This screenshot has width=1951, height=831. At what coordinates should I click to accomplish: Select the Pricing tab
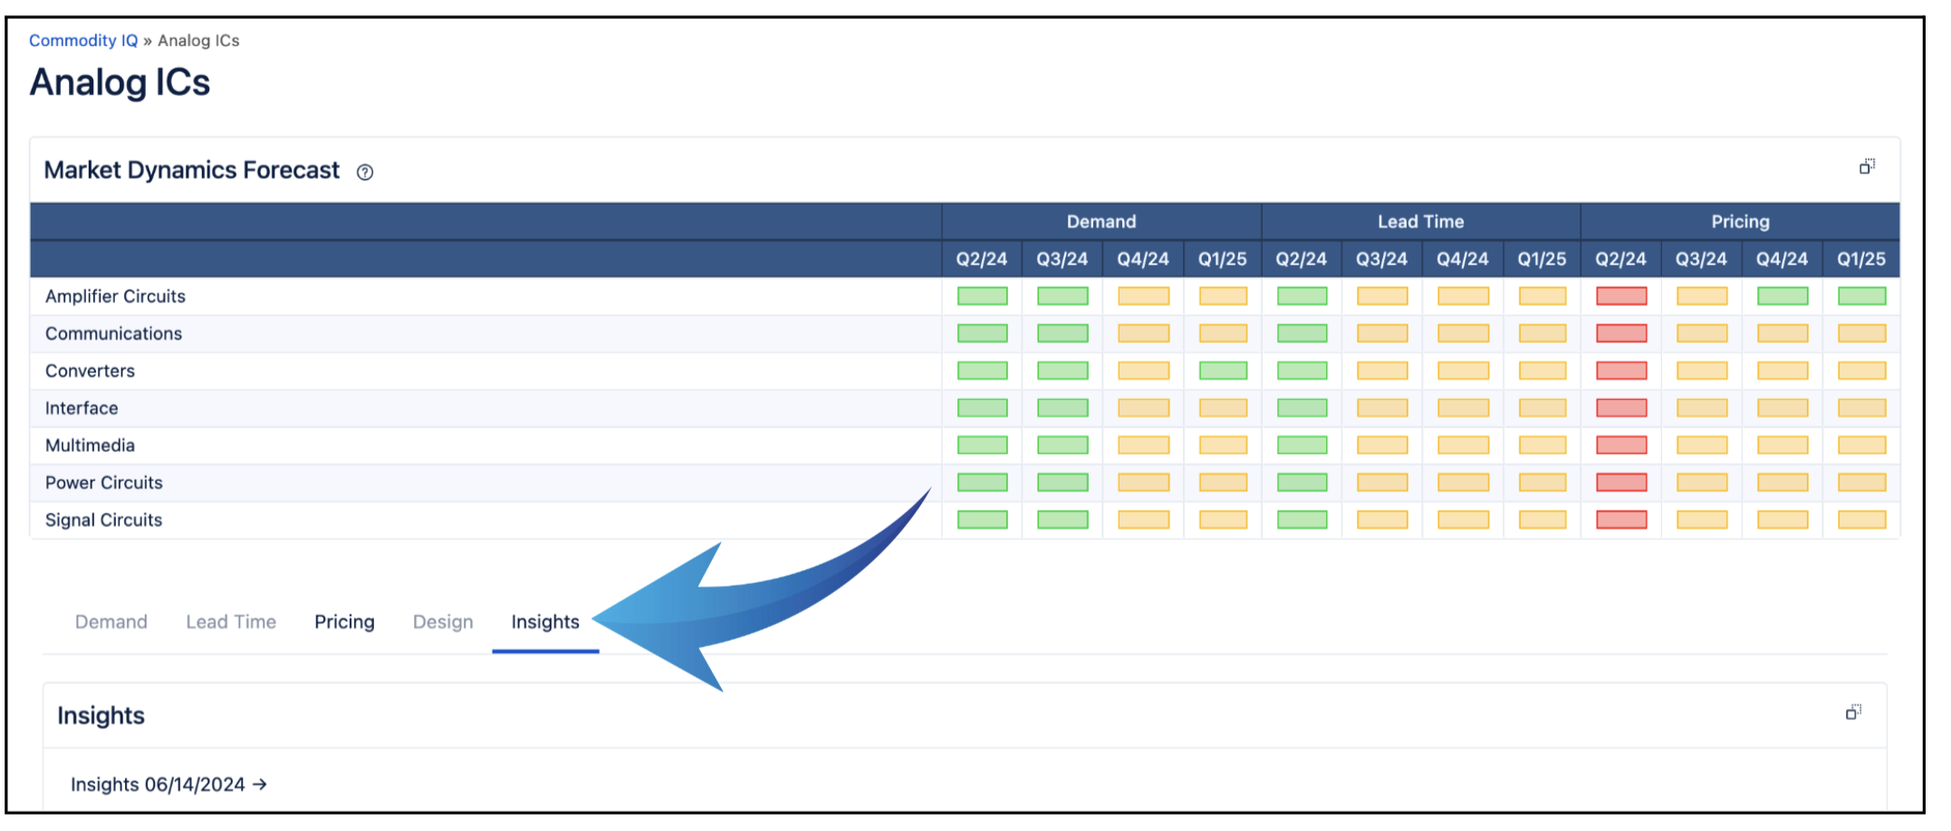(x=344, y=622)
